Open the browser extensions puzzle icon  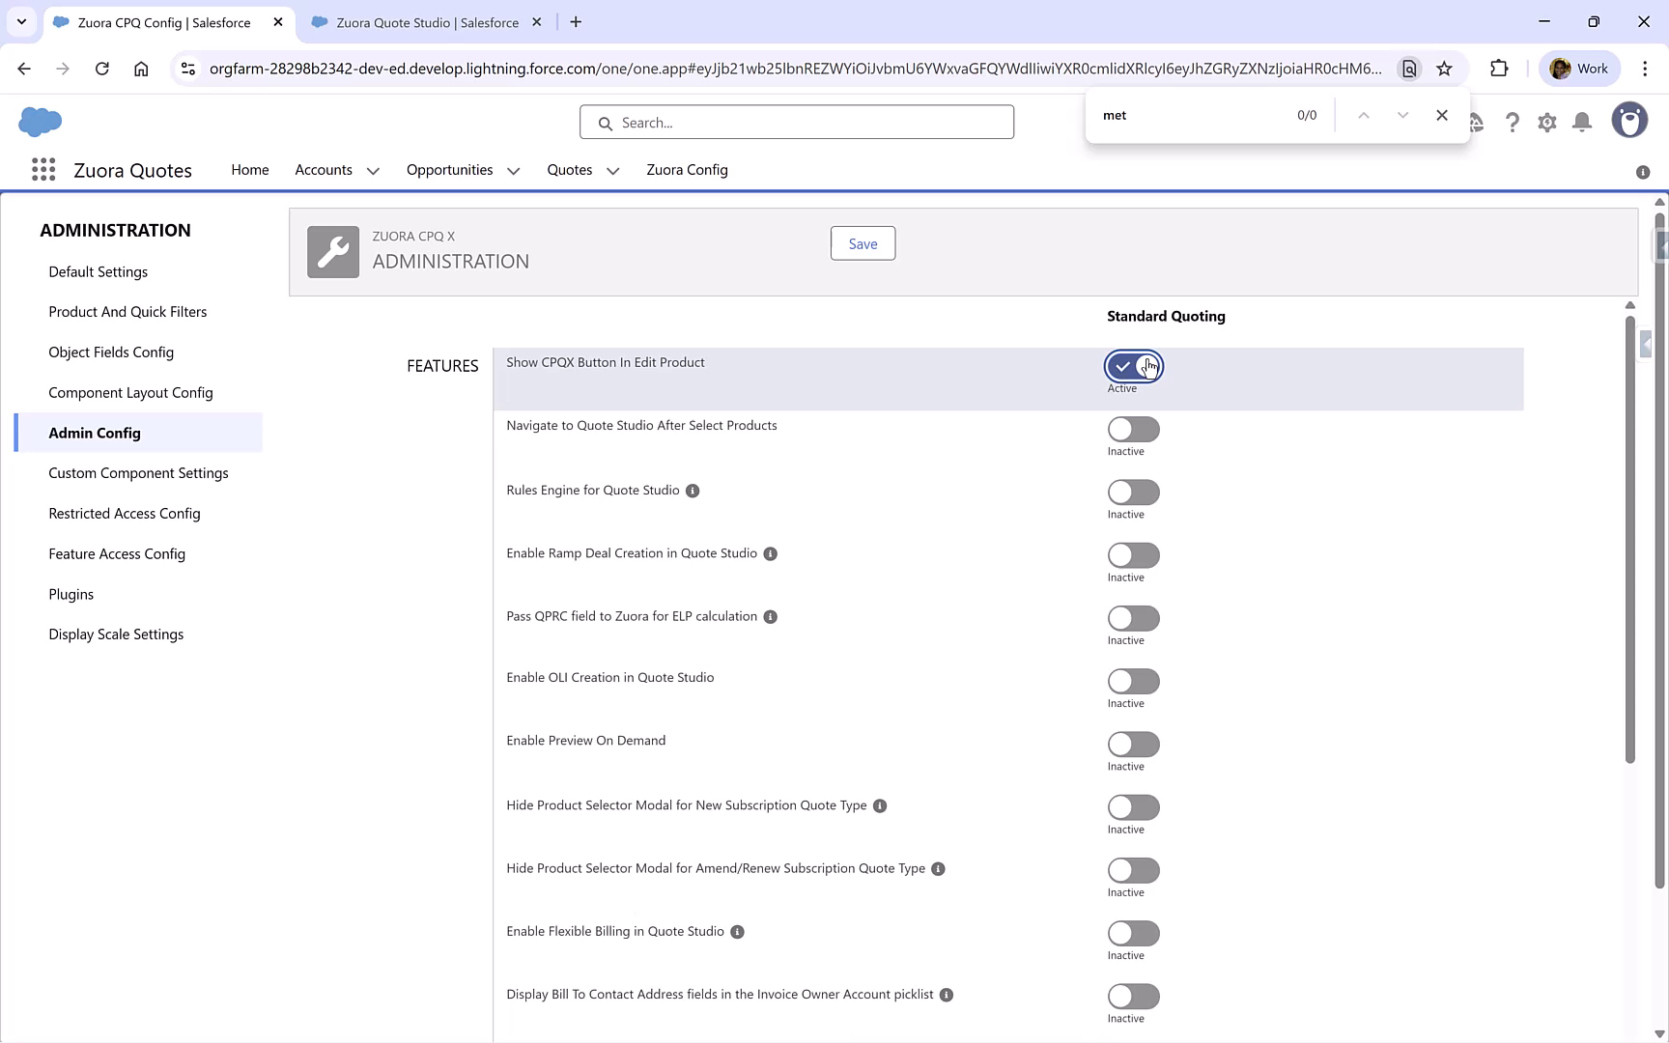(x=1500, y=68)
